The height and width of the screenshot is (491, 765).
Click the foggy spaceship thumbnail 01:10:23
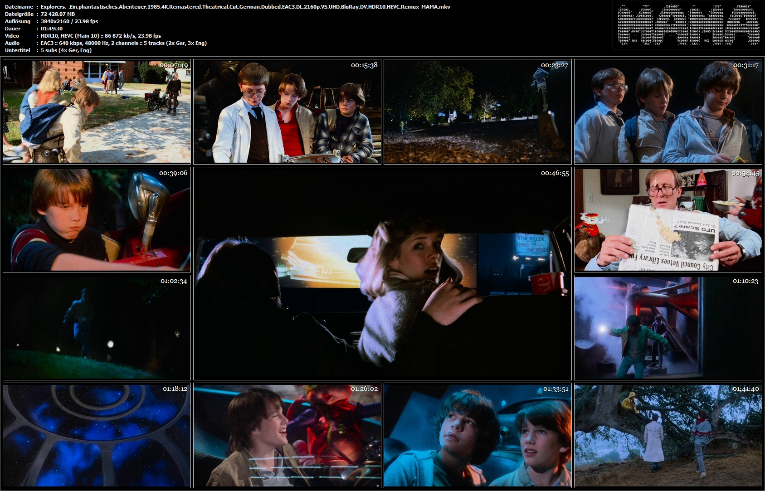[668, 327]
